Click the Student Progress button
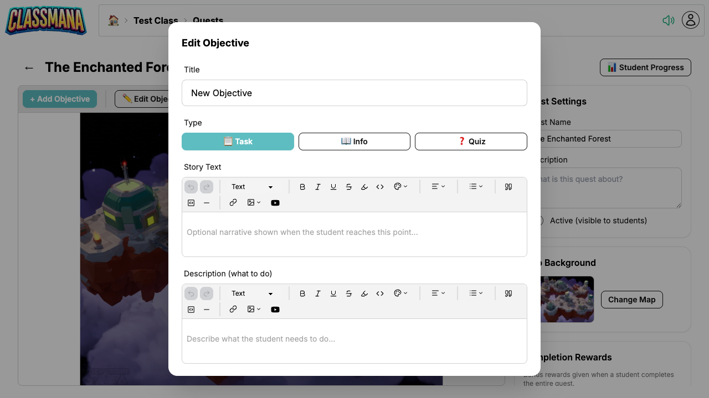The width and height of the screenshot is (709, 398). (645, 67)
